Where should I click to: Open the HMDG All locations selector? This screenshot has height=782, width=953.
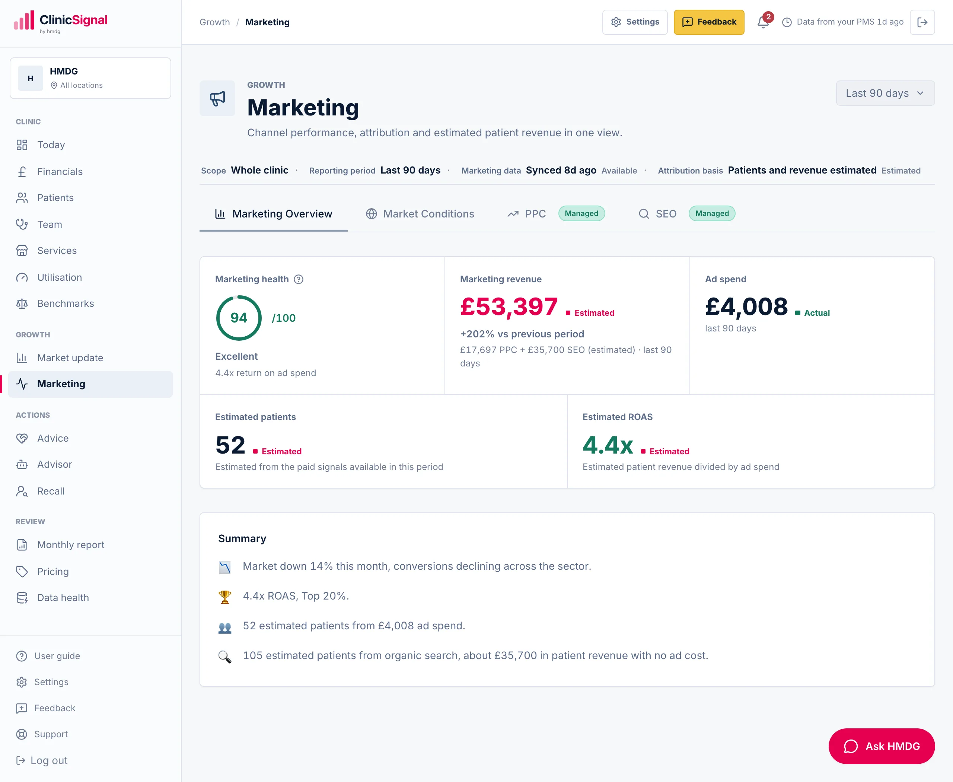pos(90,78)
